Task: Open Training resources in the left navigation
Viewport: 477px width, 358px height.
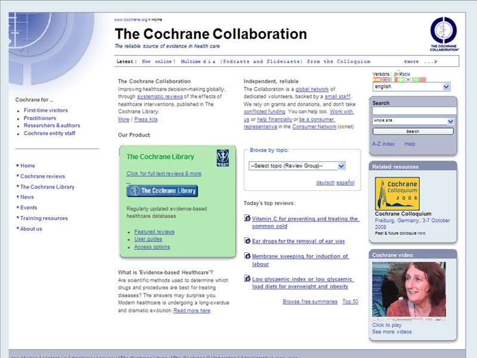Action: pyautogui.click(x=44, y=218)
